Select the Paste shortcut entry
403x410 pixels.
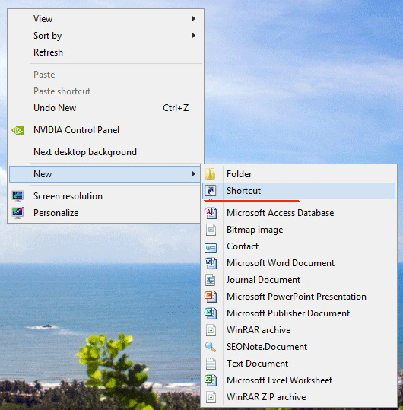[x=106, y=91]
